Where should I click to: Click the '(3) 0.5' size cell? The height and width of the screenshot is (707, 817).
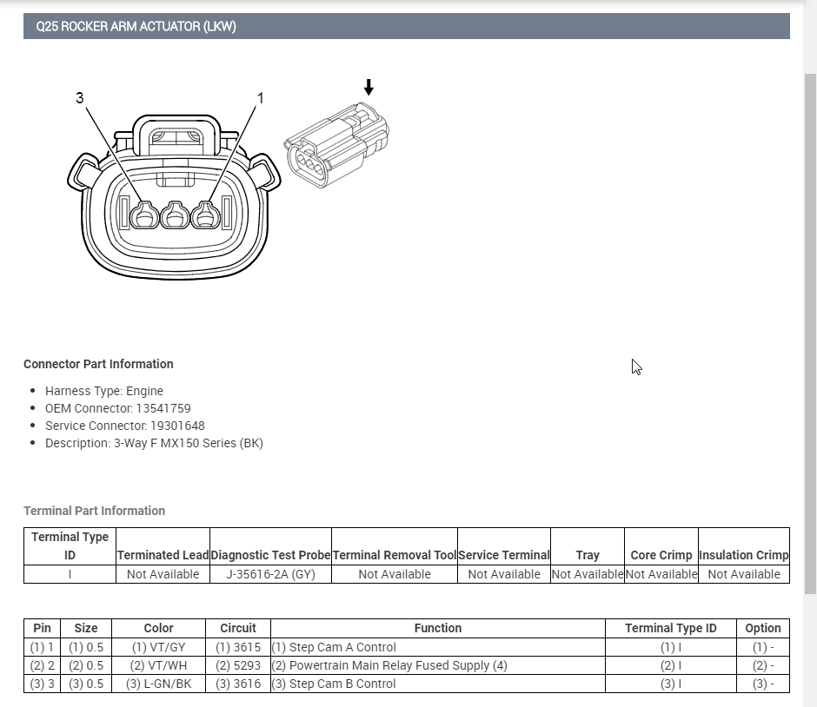(86, 684)
